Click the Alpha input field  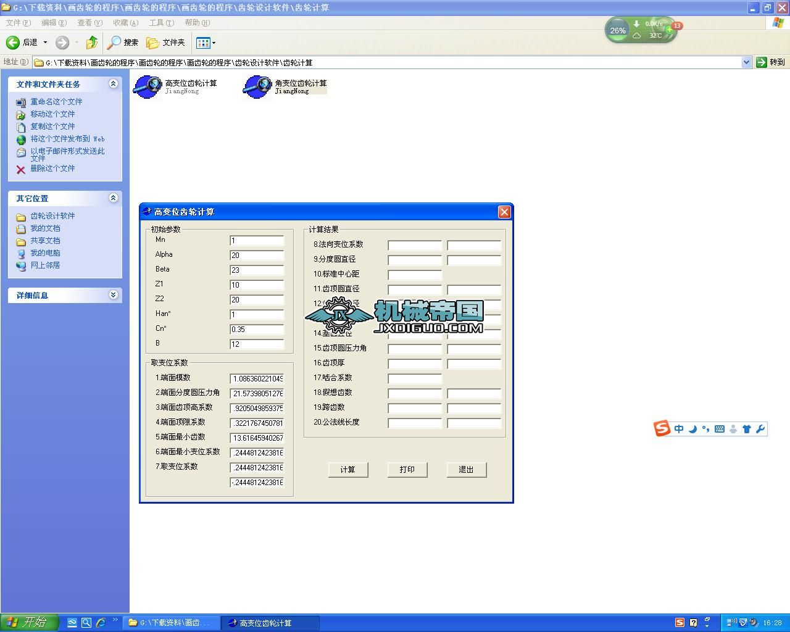(257, 256)
